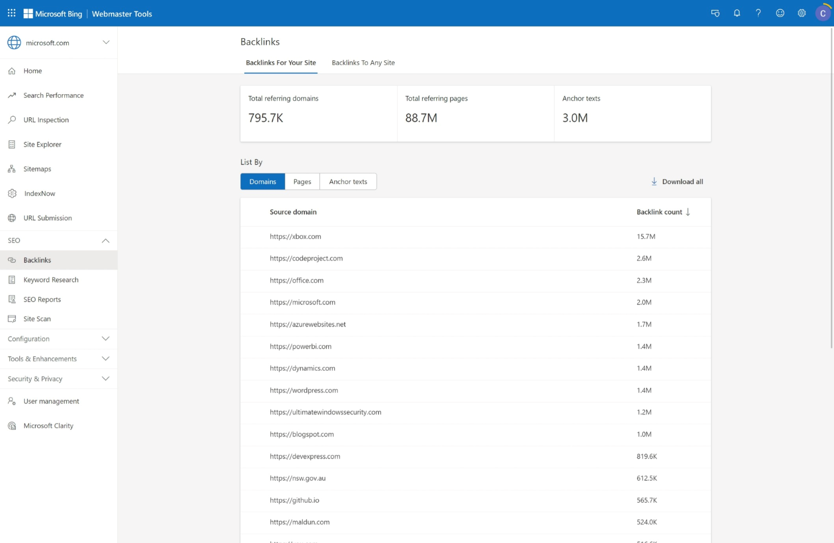Collapse the SEO section
This screenshot has width=834, height=543.
pyautogui.click(x=105, y=240)
